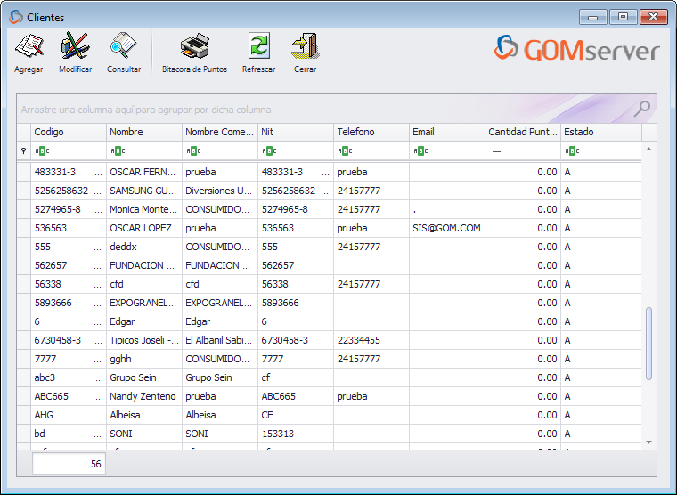Click the Nombre Comercial filter ABC icon

point(193,150)
